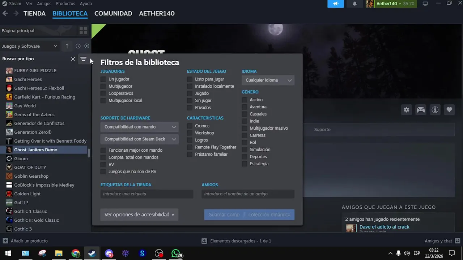
Task: Enable the Instalado localmente filter
Action: pos(190,86)
